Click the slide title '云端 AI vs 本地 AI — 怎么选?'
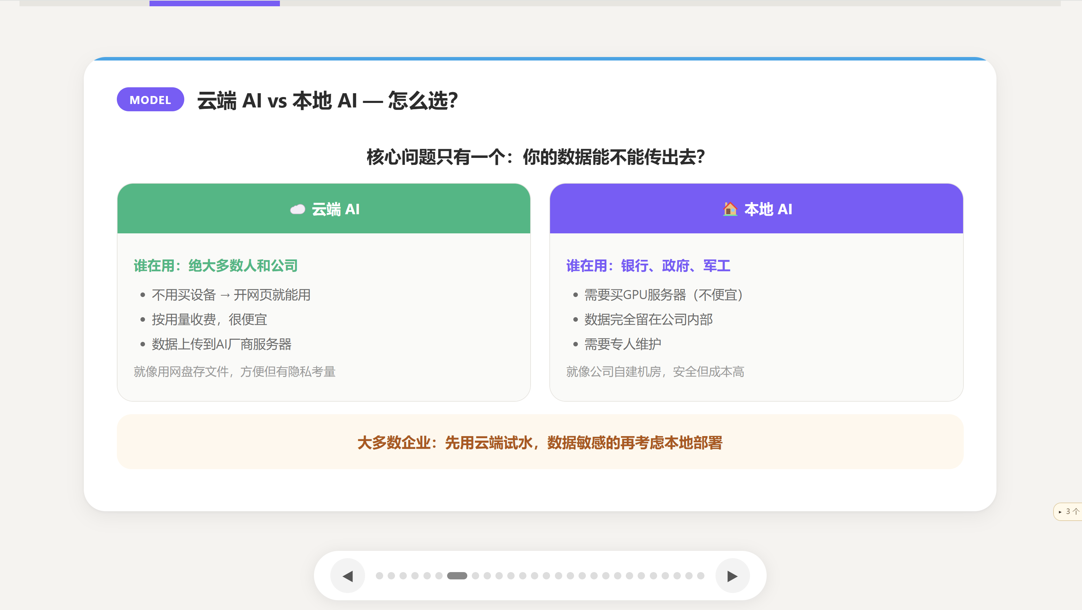Screen dimensions: 1082x610 [x=328, y=101]
